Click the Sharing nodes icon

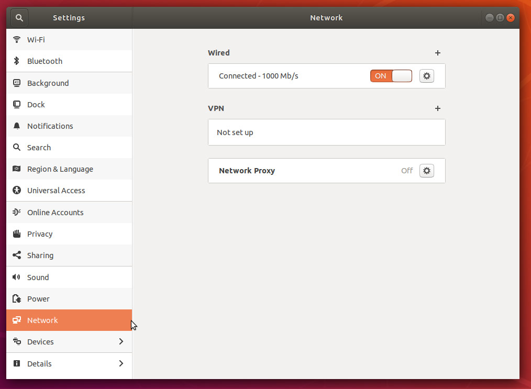point(17,255)
